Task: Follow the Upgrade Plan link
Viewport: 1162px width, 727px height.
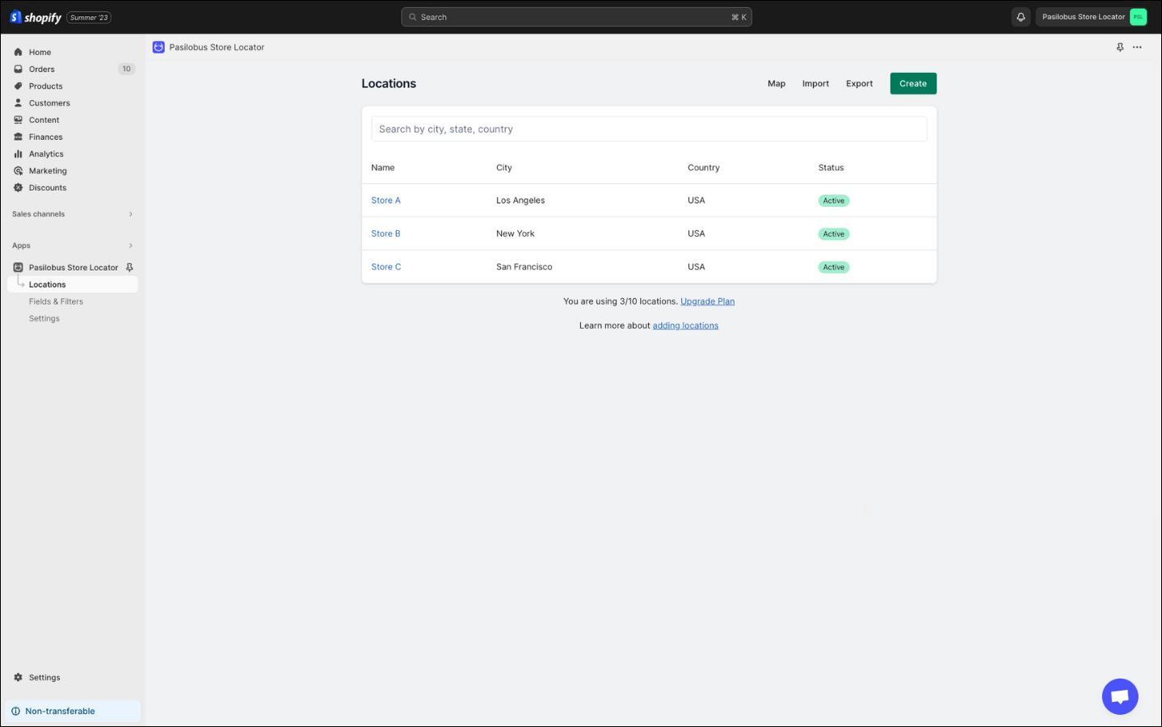Action: pyautogui.click(x=707, y=301)
